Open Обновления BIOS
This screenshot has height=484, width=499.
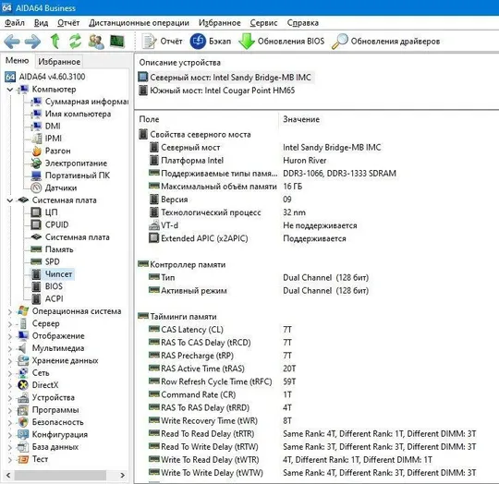[282, 42]
